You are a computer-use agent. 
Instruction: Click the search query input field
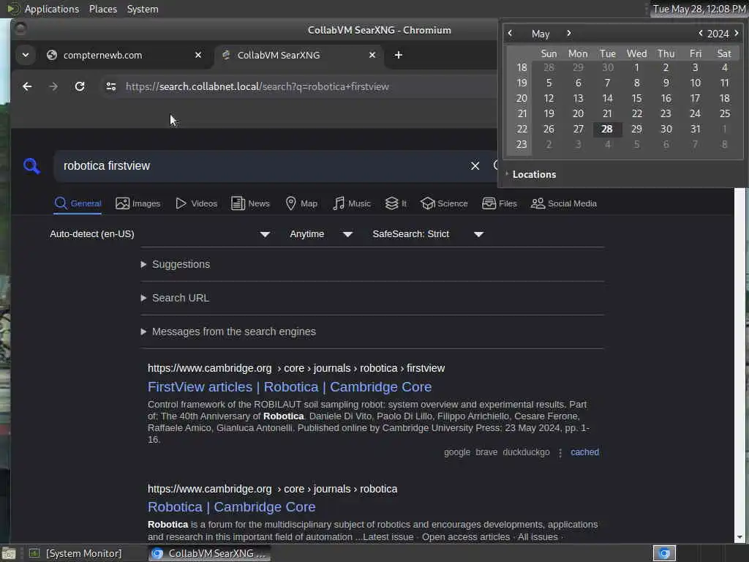(263, 166)
